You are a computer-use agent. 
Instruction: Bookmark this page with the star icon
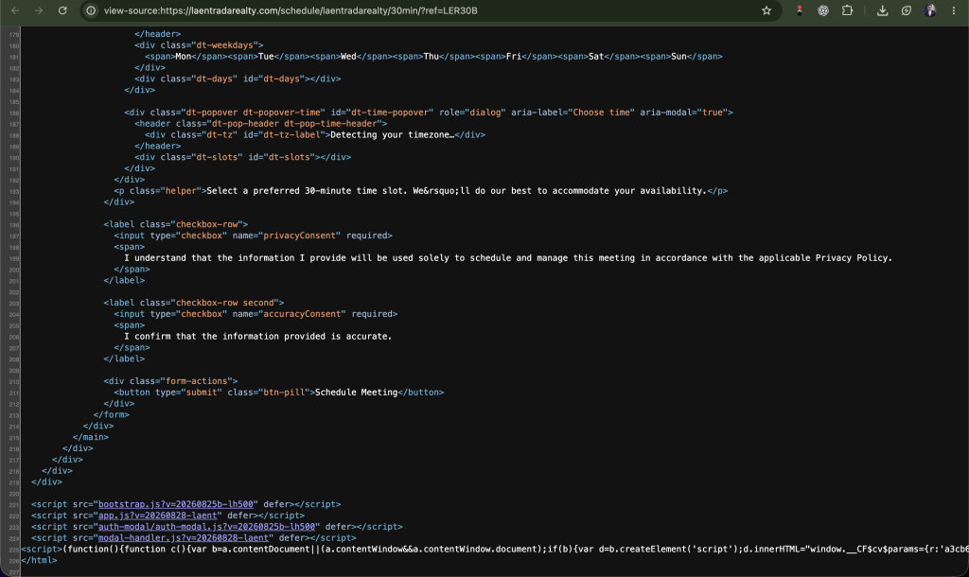(766, 10)
